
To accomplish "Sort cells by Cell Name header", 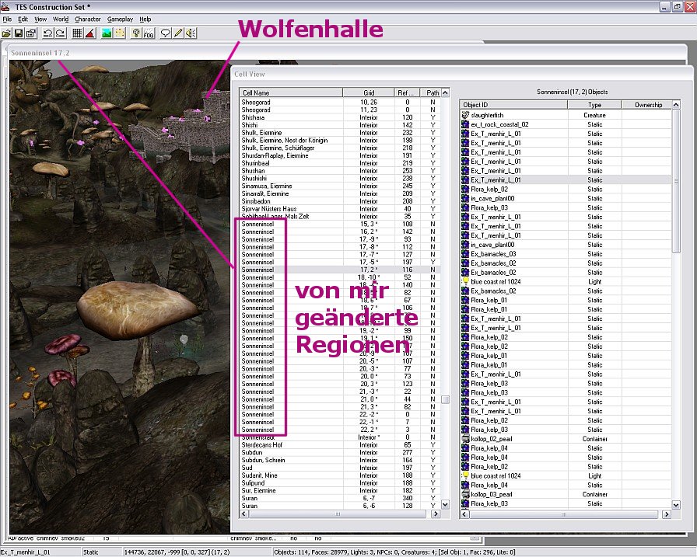I will coord(290,92).
